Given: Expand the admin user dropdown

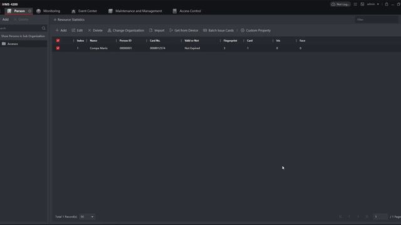Looking at the screenshot, I should (373, 4).
